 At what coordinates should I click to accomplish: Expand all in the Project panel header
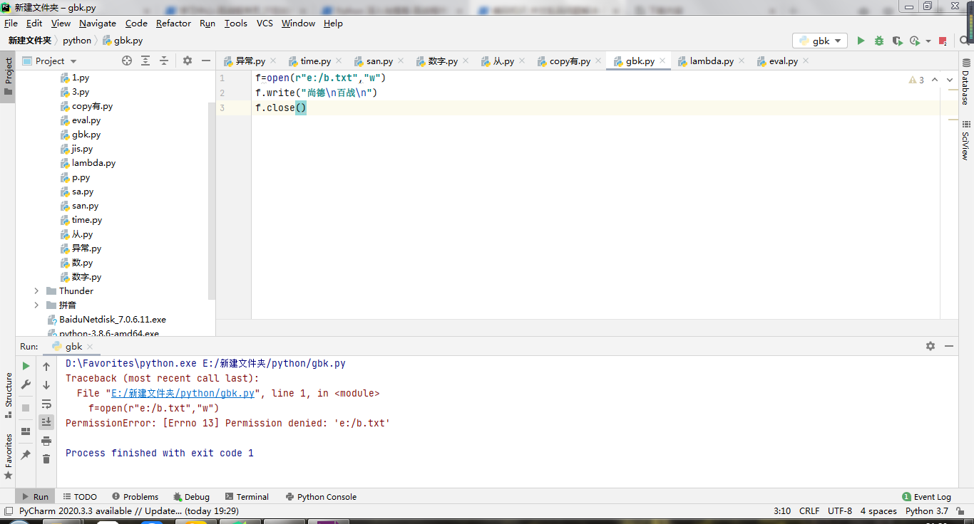pos(145,61)
